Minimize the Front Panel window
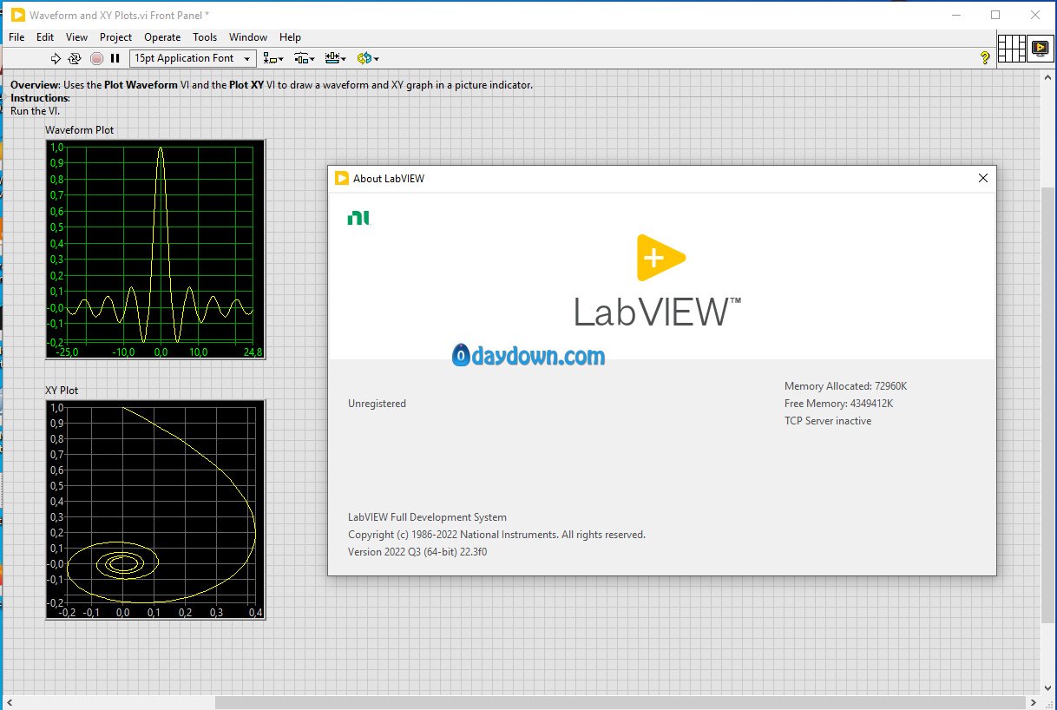The width and height of the screenshot is (1057, 710). click(x=956, y=15)
